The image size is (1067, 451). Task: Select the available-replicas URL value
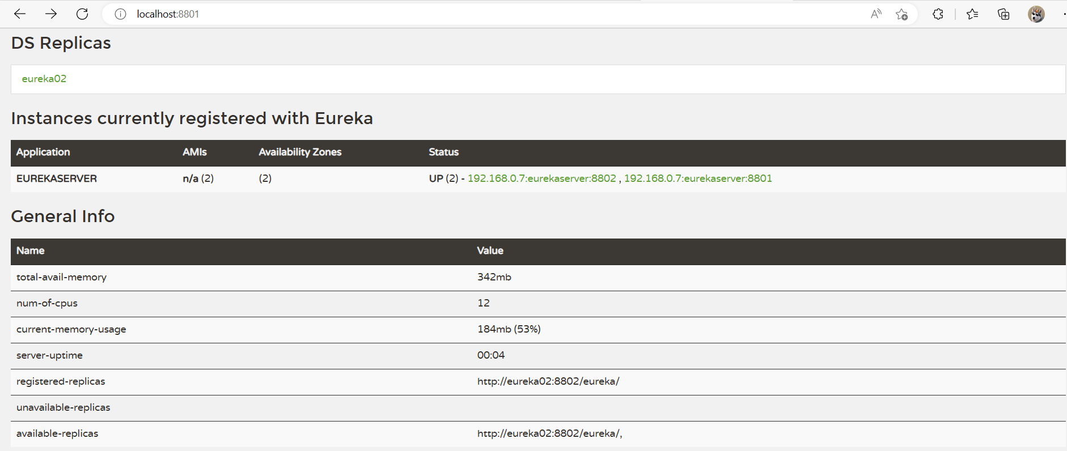point(550,433)
